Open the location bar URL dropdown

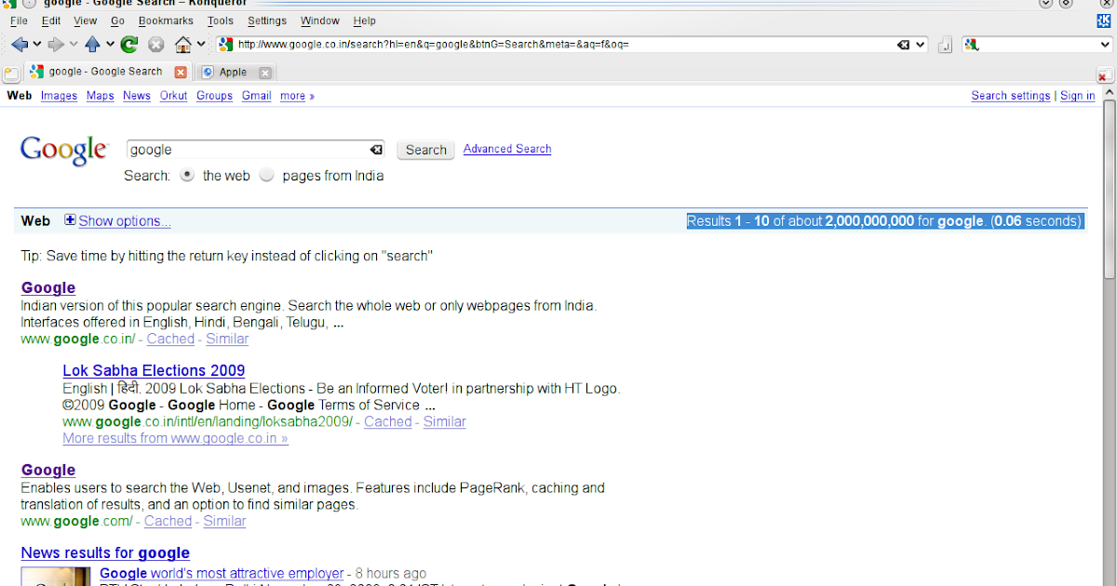tap(921, 44)
